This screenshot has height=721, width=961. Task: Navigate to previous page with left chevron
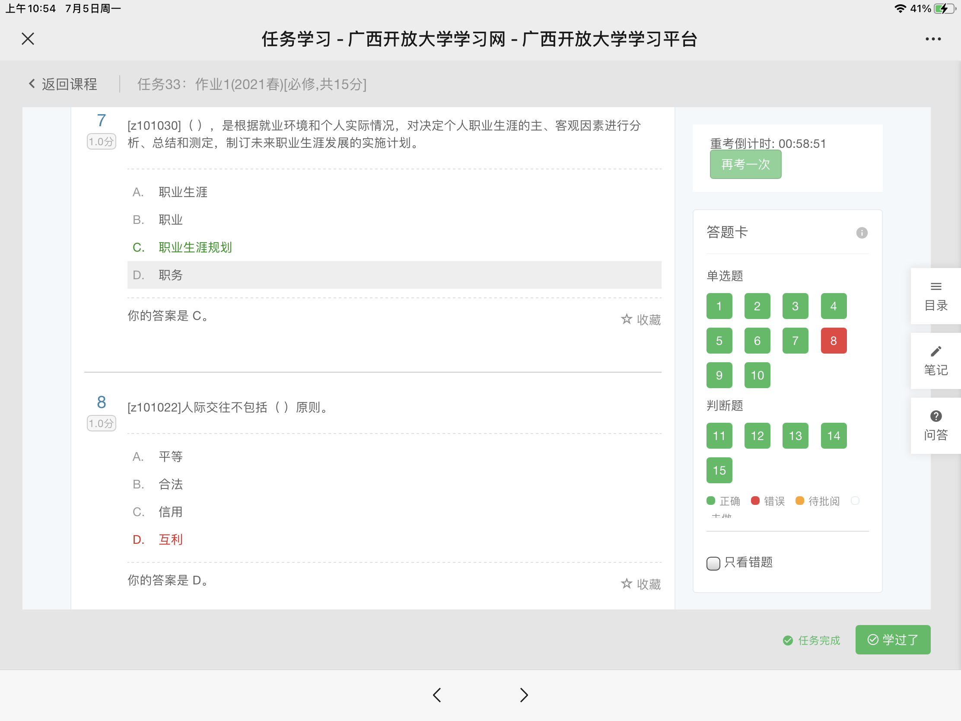coord(437,695)
